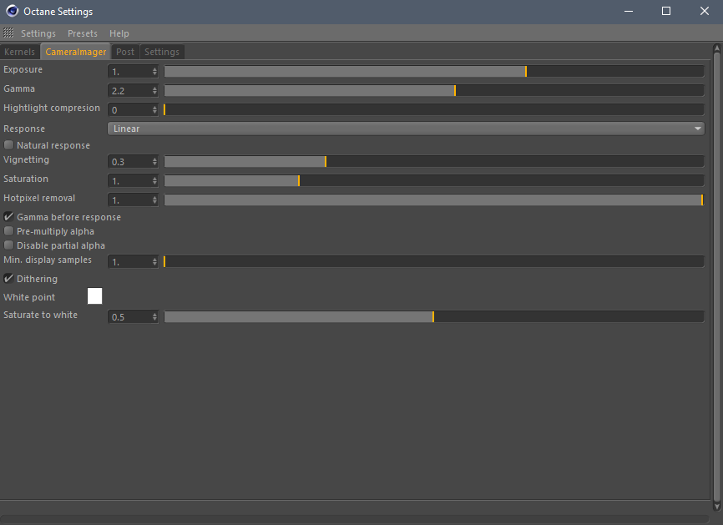Viewport: 723px width, 525px height.
Task: Enable the Natural response checkbox
Action: [8, 144]
